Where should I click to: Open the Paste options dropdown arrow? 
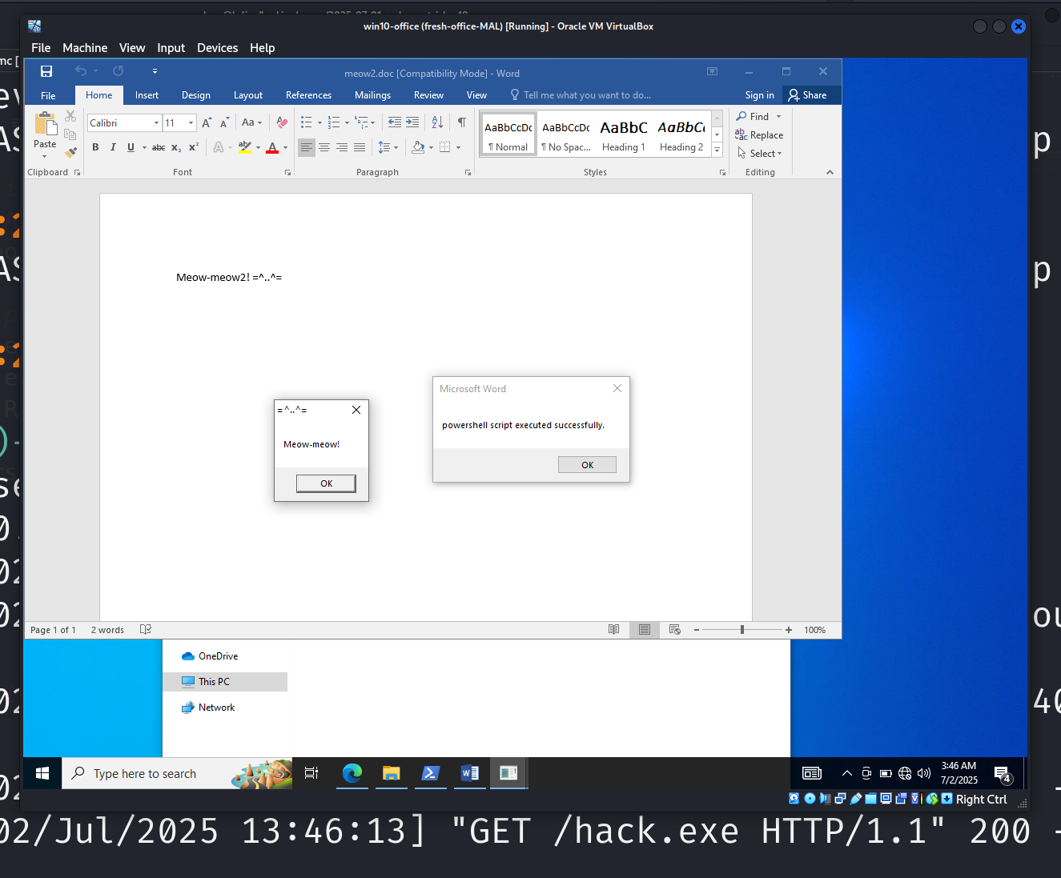pos(45,156)
